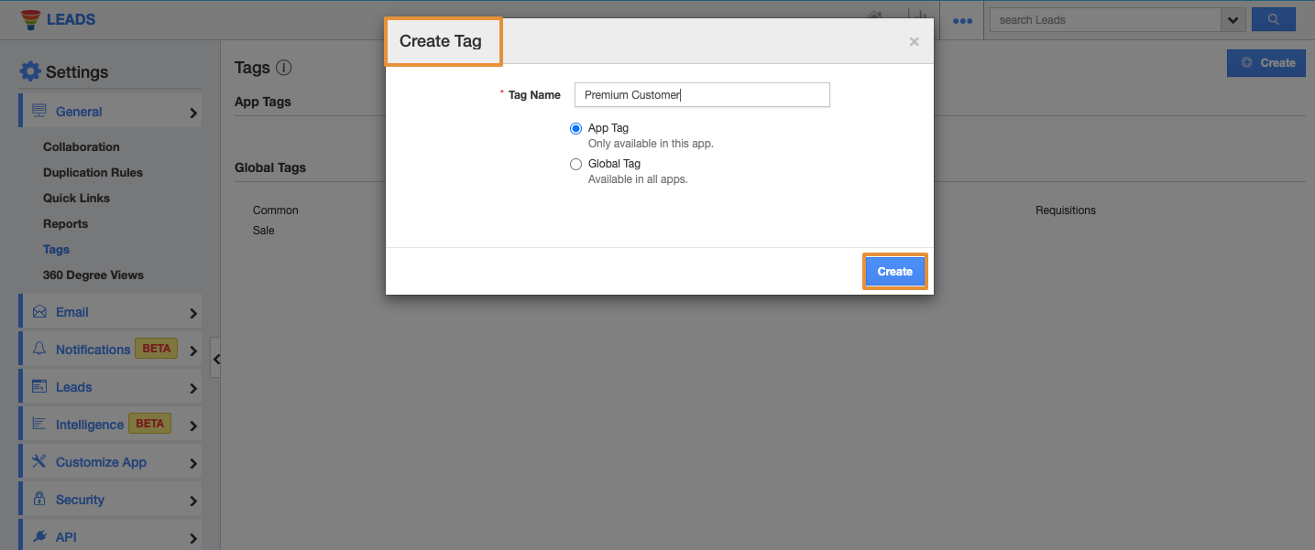Click the Customize App tools icon
This screenshot has height=550, width=1315.
tap(39, 462)
